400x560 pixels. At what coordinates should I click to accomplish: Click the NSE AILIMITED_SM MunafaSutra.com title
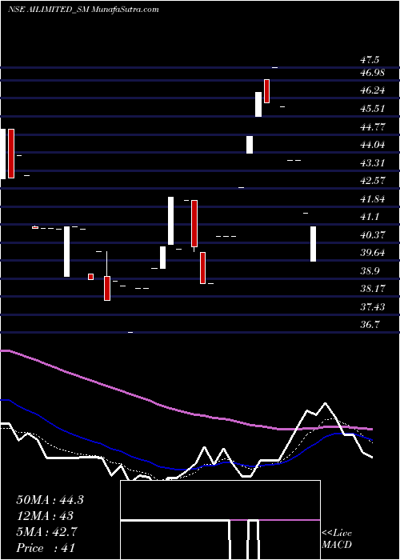point(83,10)
